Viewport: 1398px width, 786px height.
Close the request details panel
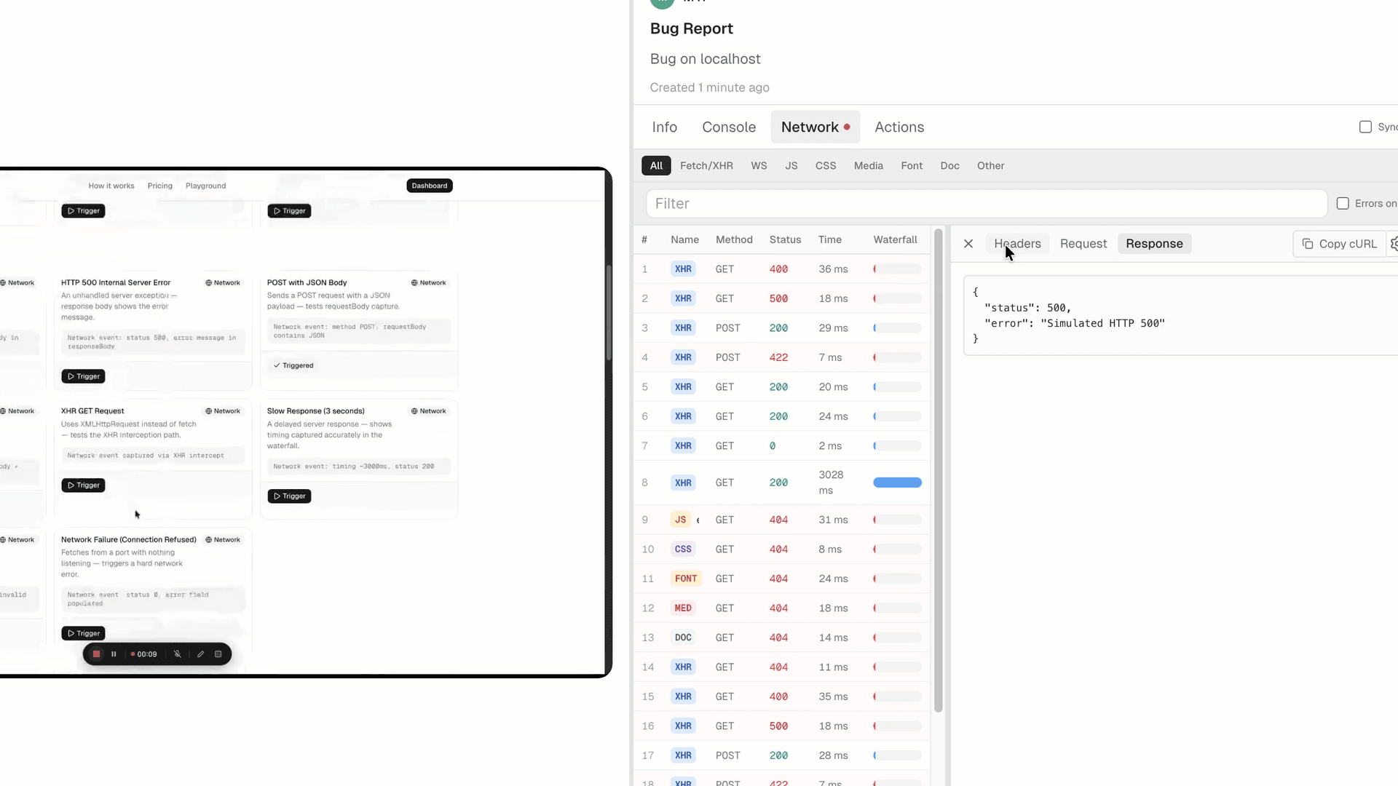pos(968,244)
